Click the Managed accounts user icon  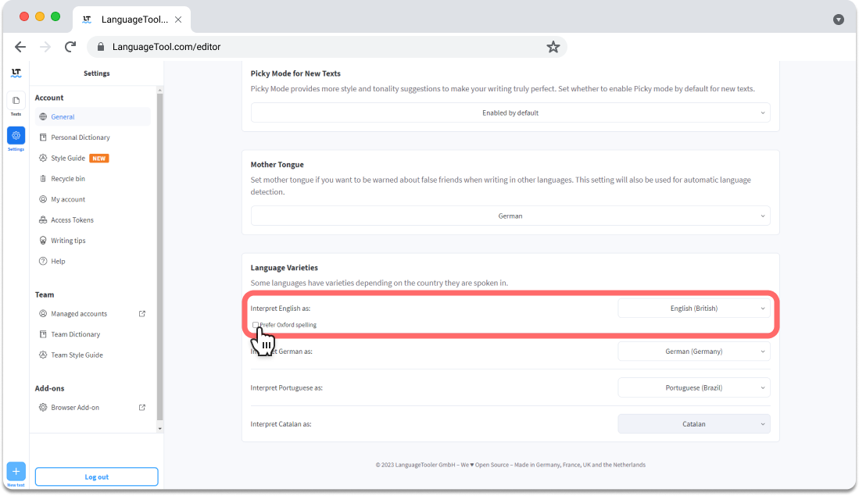click(x=43, y=314)
